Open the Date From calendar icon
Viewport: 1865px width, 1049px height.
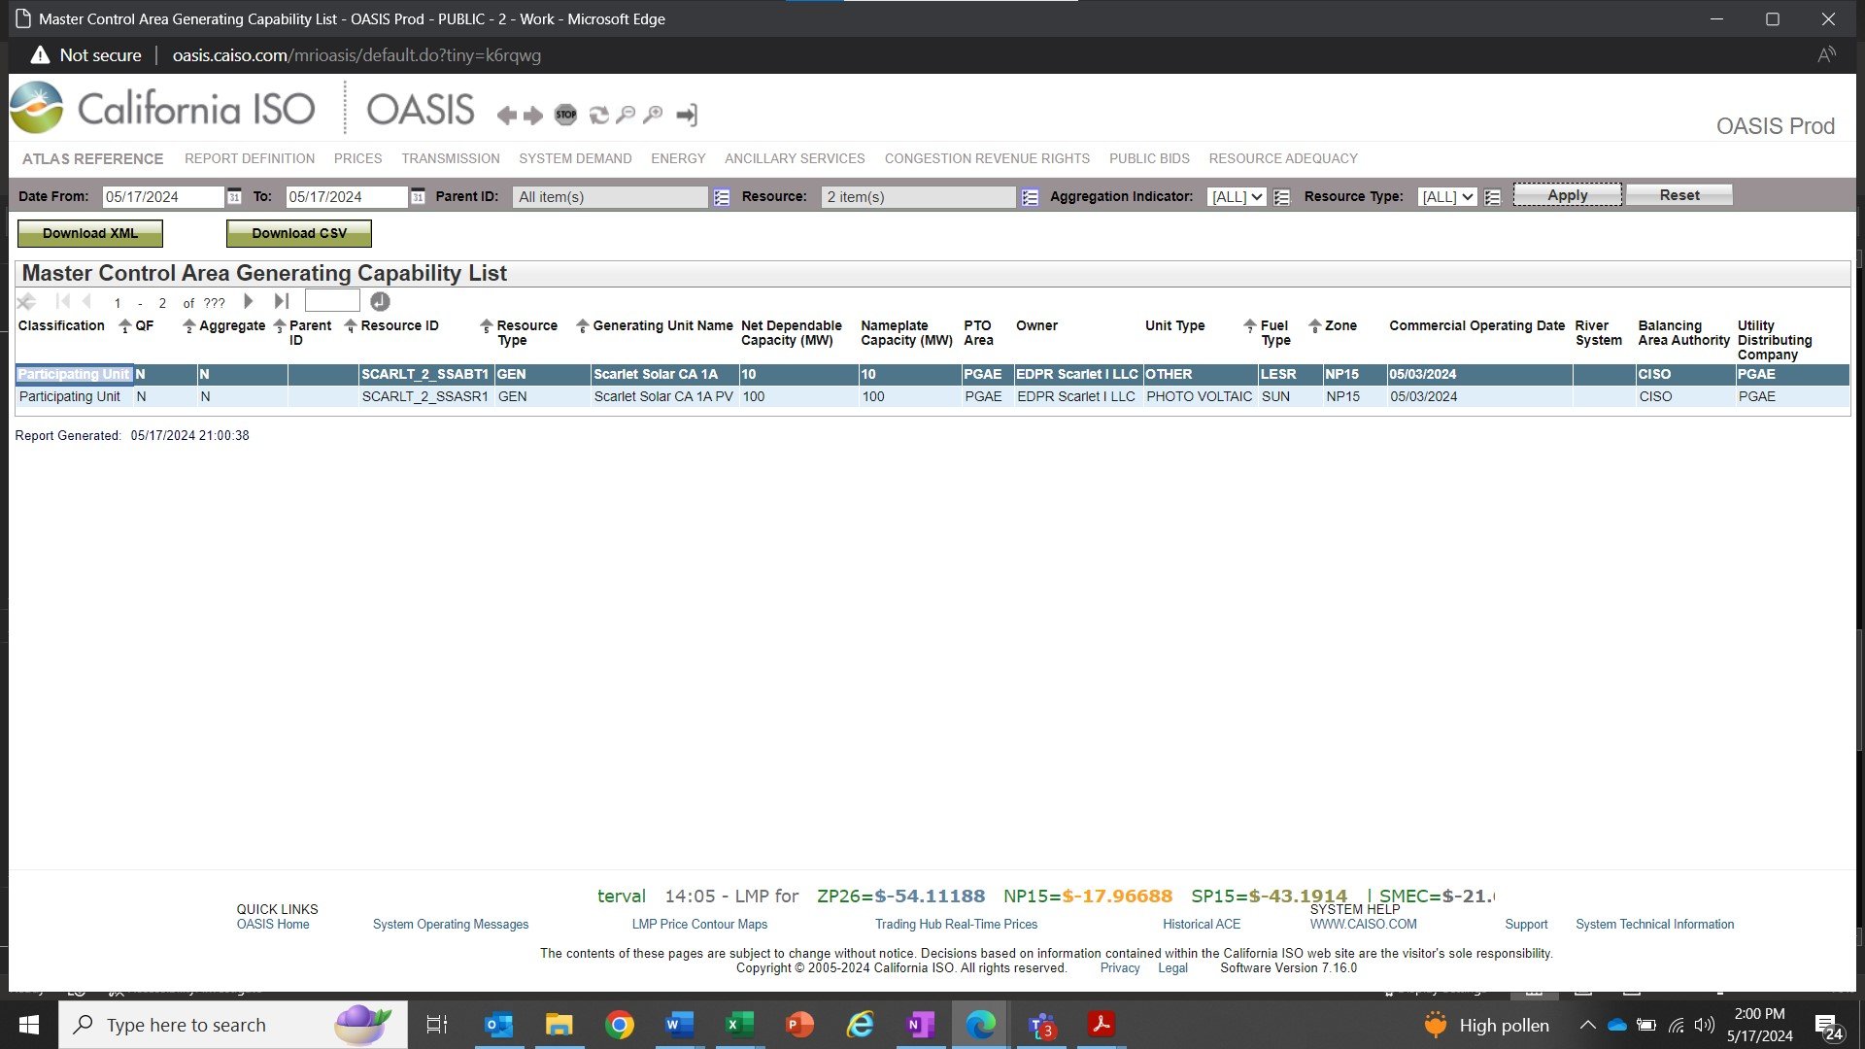tap(234, 197)
